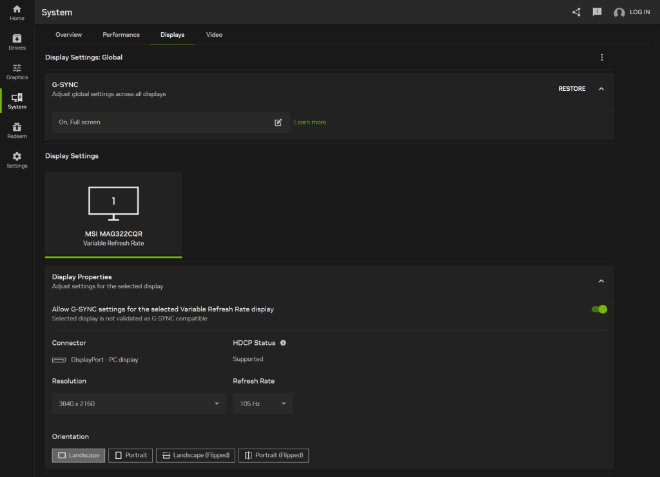Click RESTORE for G-SYNC settings
Screen dimensions: 660x477
(572, 89)
